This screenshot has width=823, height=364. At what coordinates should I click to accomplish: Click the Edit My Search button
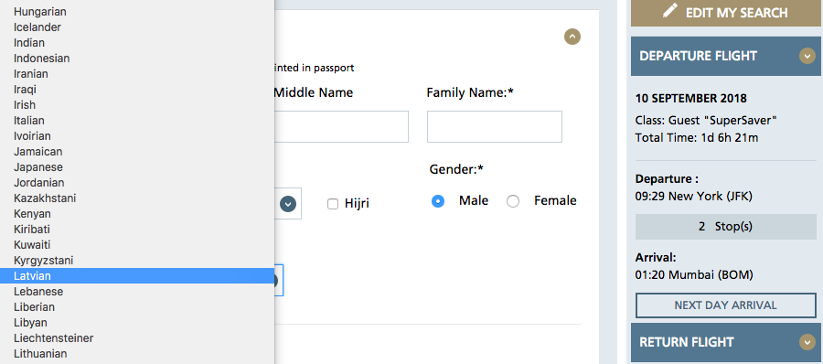727,12
